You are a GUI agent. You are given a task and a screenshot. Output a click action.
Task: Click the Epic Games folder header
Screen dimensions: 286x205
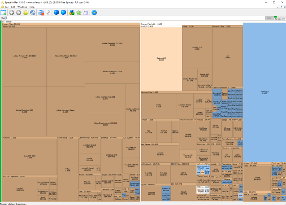point(160,144)
